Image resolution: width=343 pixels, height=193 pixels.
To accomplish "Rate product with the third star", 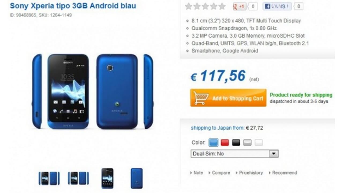I will click(x=205, y=6).
